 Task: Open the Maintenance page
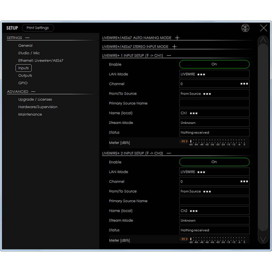coord(30,114)
